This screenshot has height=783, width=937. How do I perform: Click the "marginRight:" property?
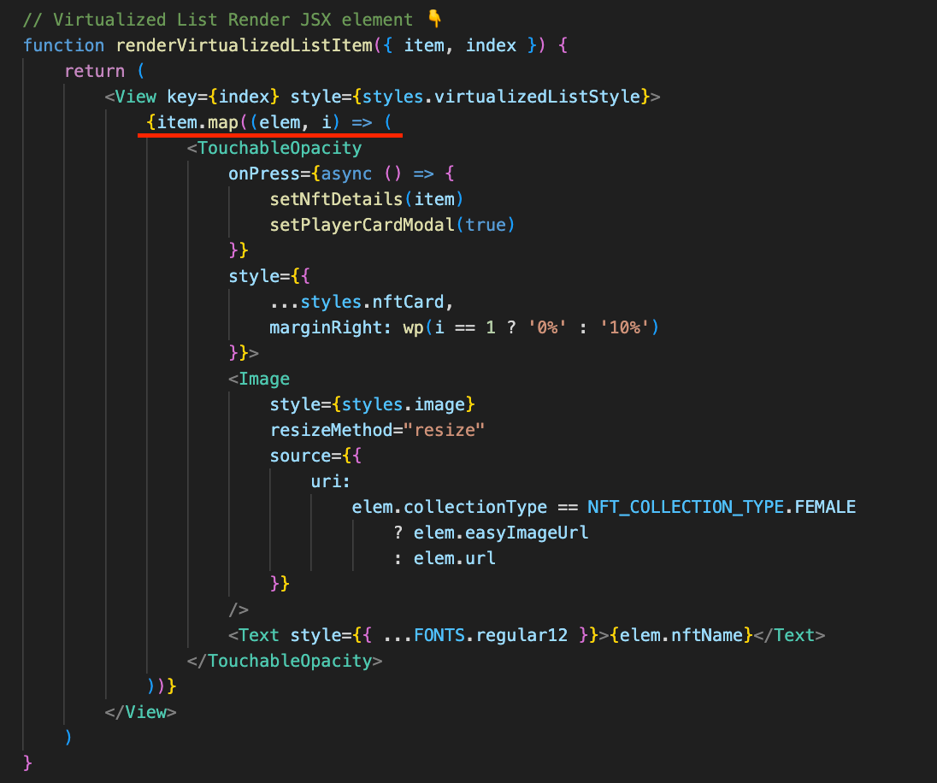pyautogui.click(x=331, y=327)
